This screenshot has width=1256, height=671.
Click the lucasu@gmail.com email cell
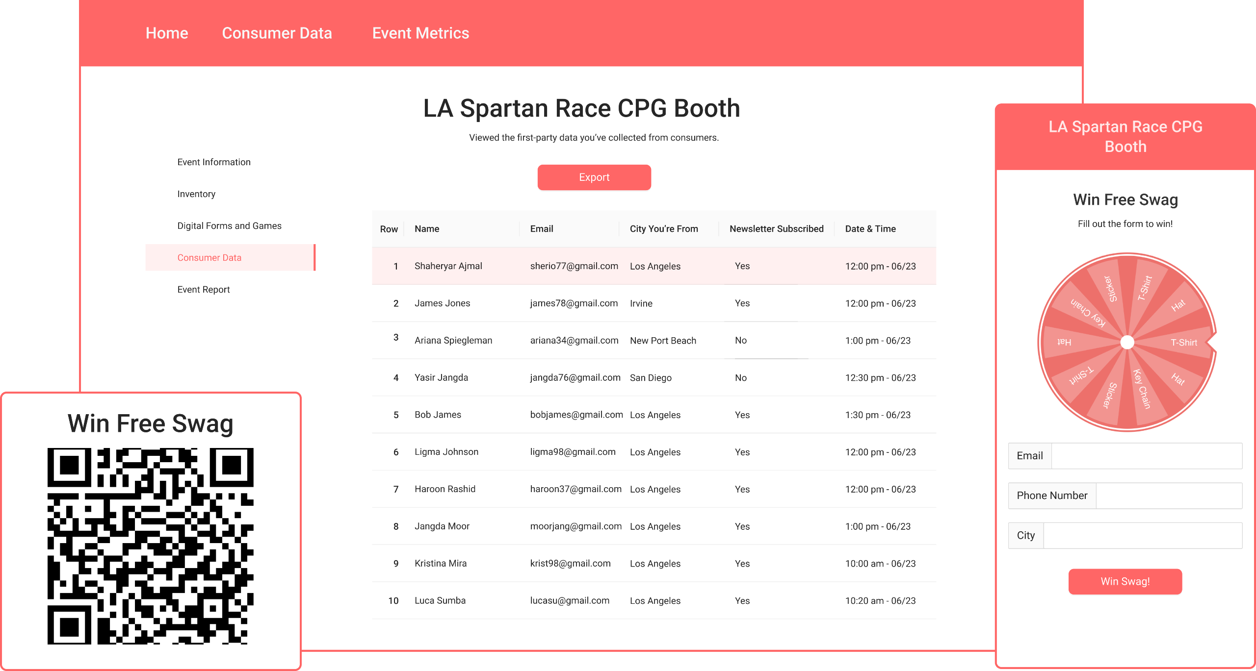click(x=570, y=601)
